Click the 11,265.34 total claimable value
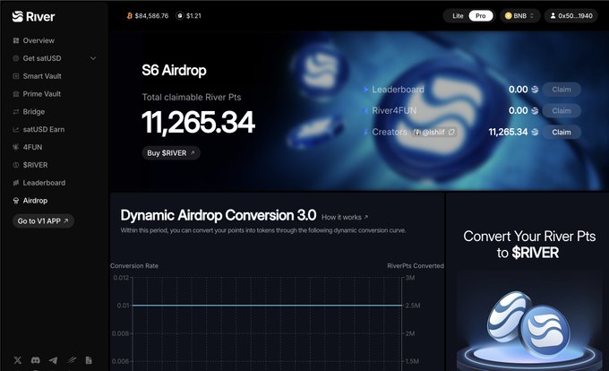This screenshot has height=371, width=609. (x=199, y=123)
